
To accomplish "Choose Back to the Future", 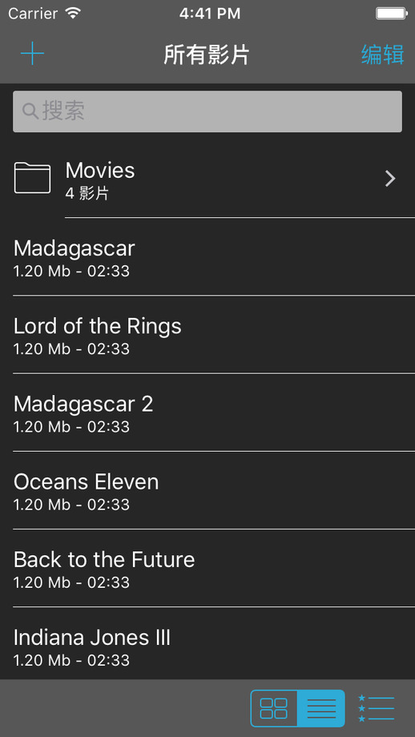I will click(x=207, y=568).
